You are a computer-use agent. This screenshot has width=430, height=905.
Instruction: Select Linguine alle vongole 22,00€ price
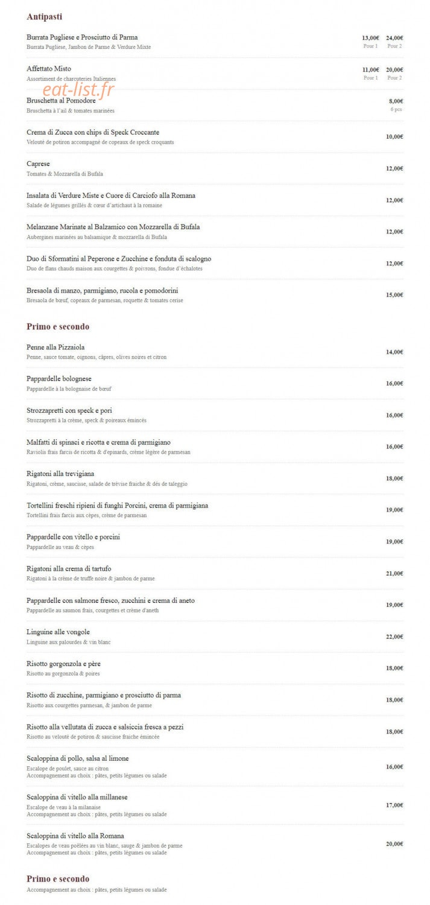394,637
